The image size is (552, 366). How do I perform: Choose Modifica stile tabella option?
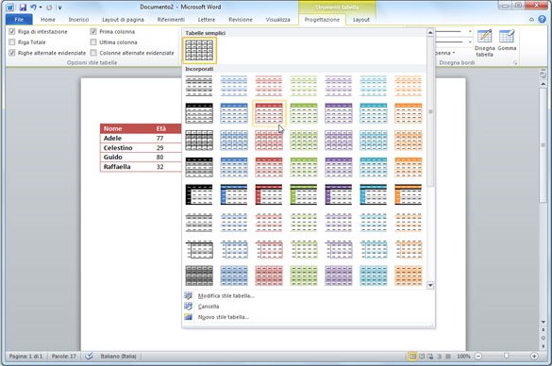226,295
